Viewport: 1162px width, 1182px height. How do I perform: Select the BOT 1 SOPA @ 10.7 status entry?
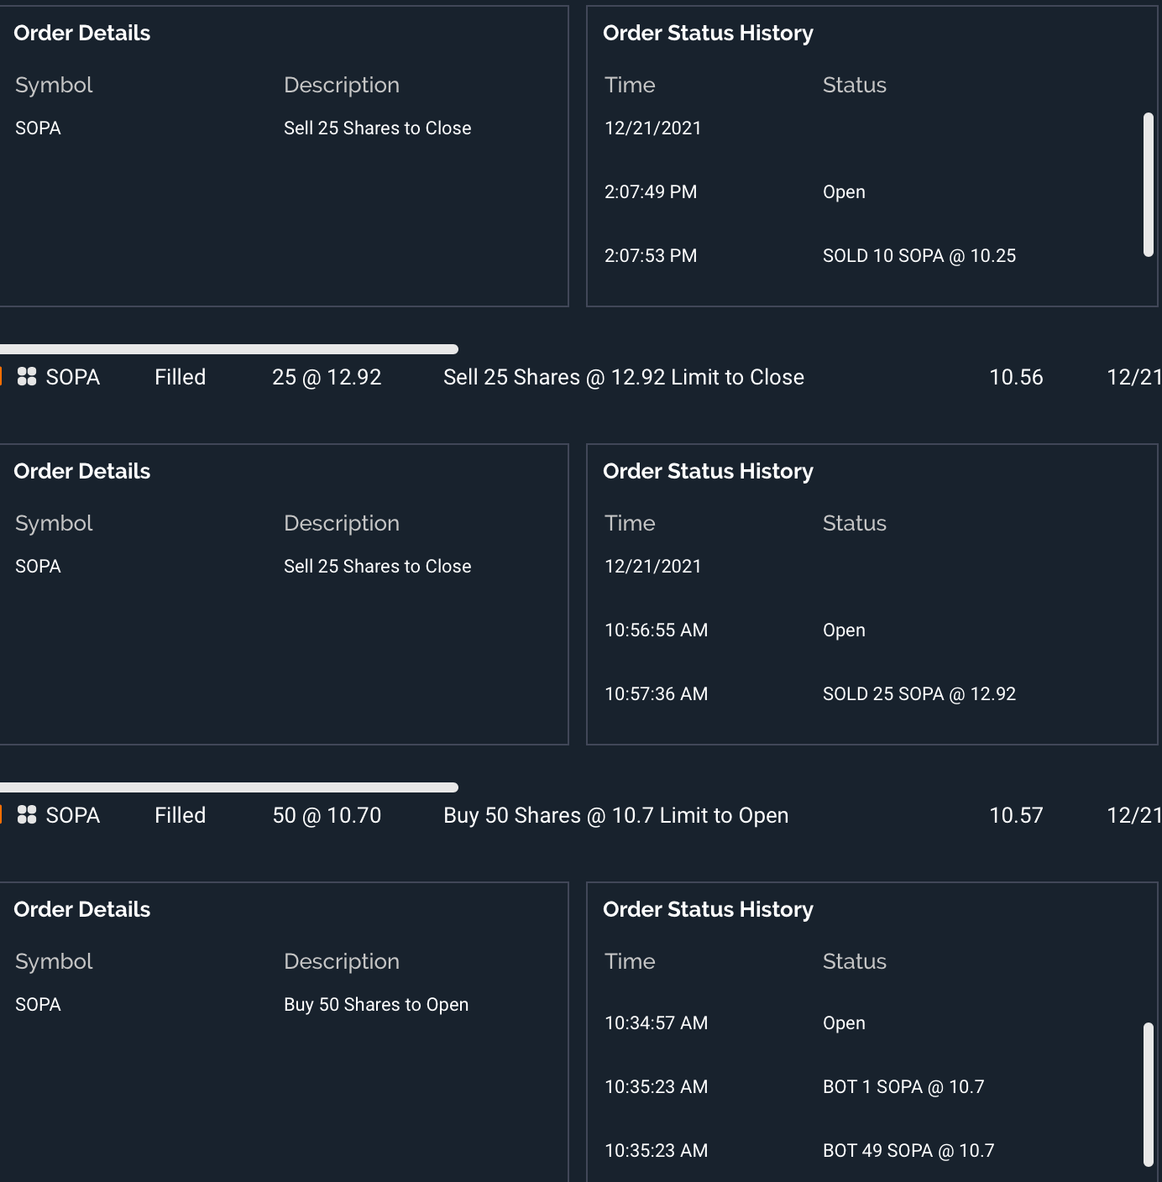tap(903, 1087)
